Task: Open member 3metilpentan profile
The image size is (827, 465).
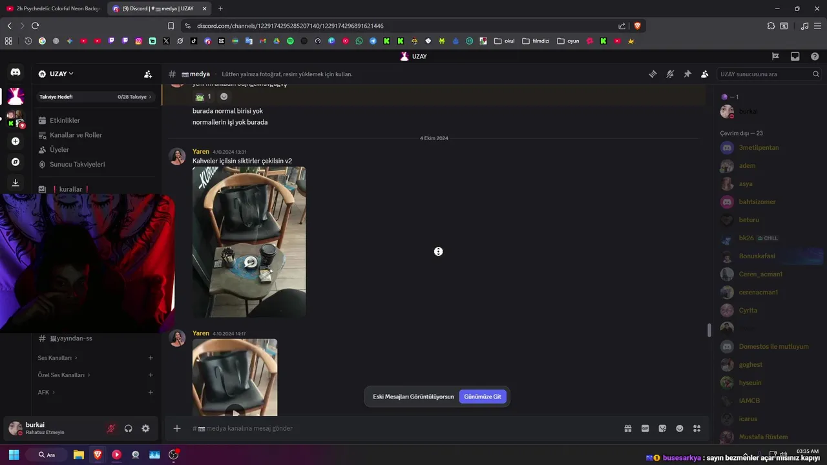Action: 769,148
